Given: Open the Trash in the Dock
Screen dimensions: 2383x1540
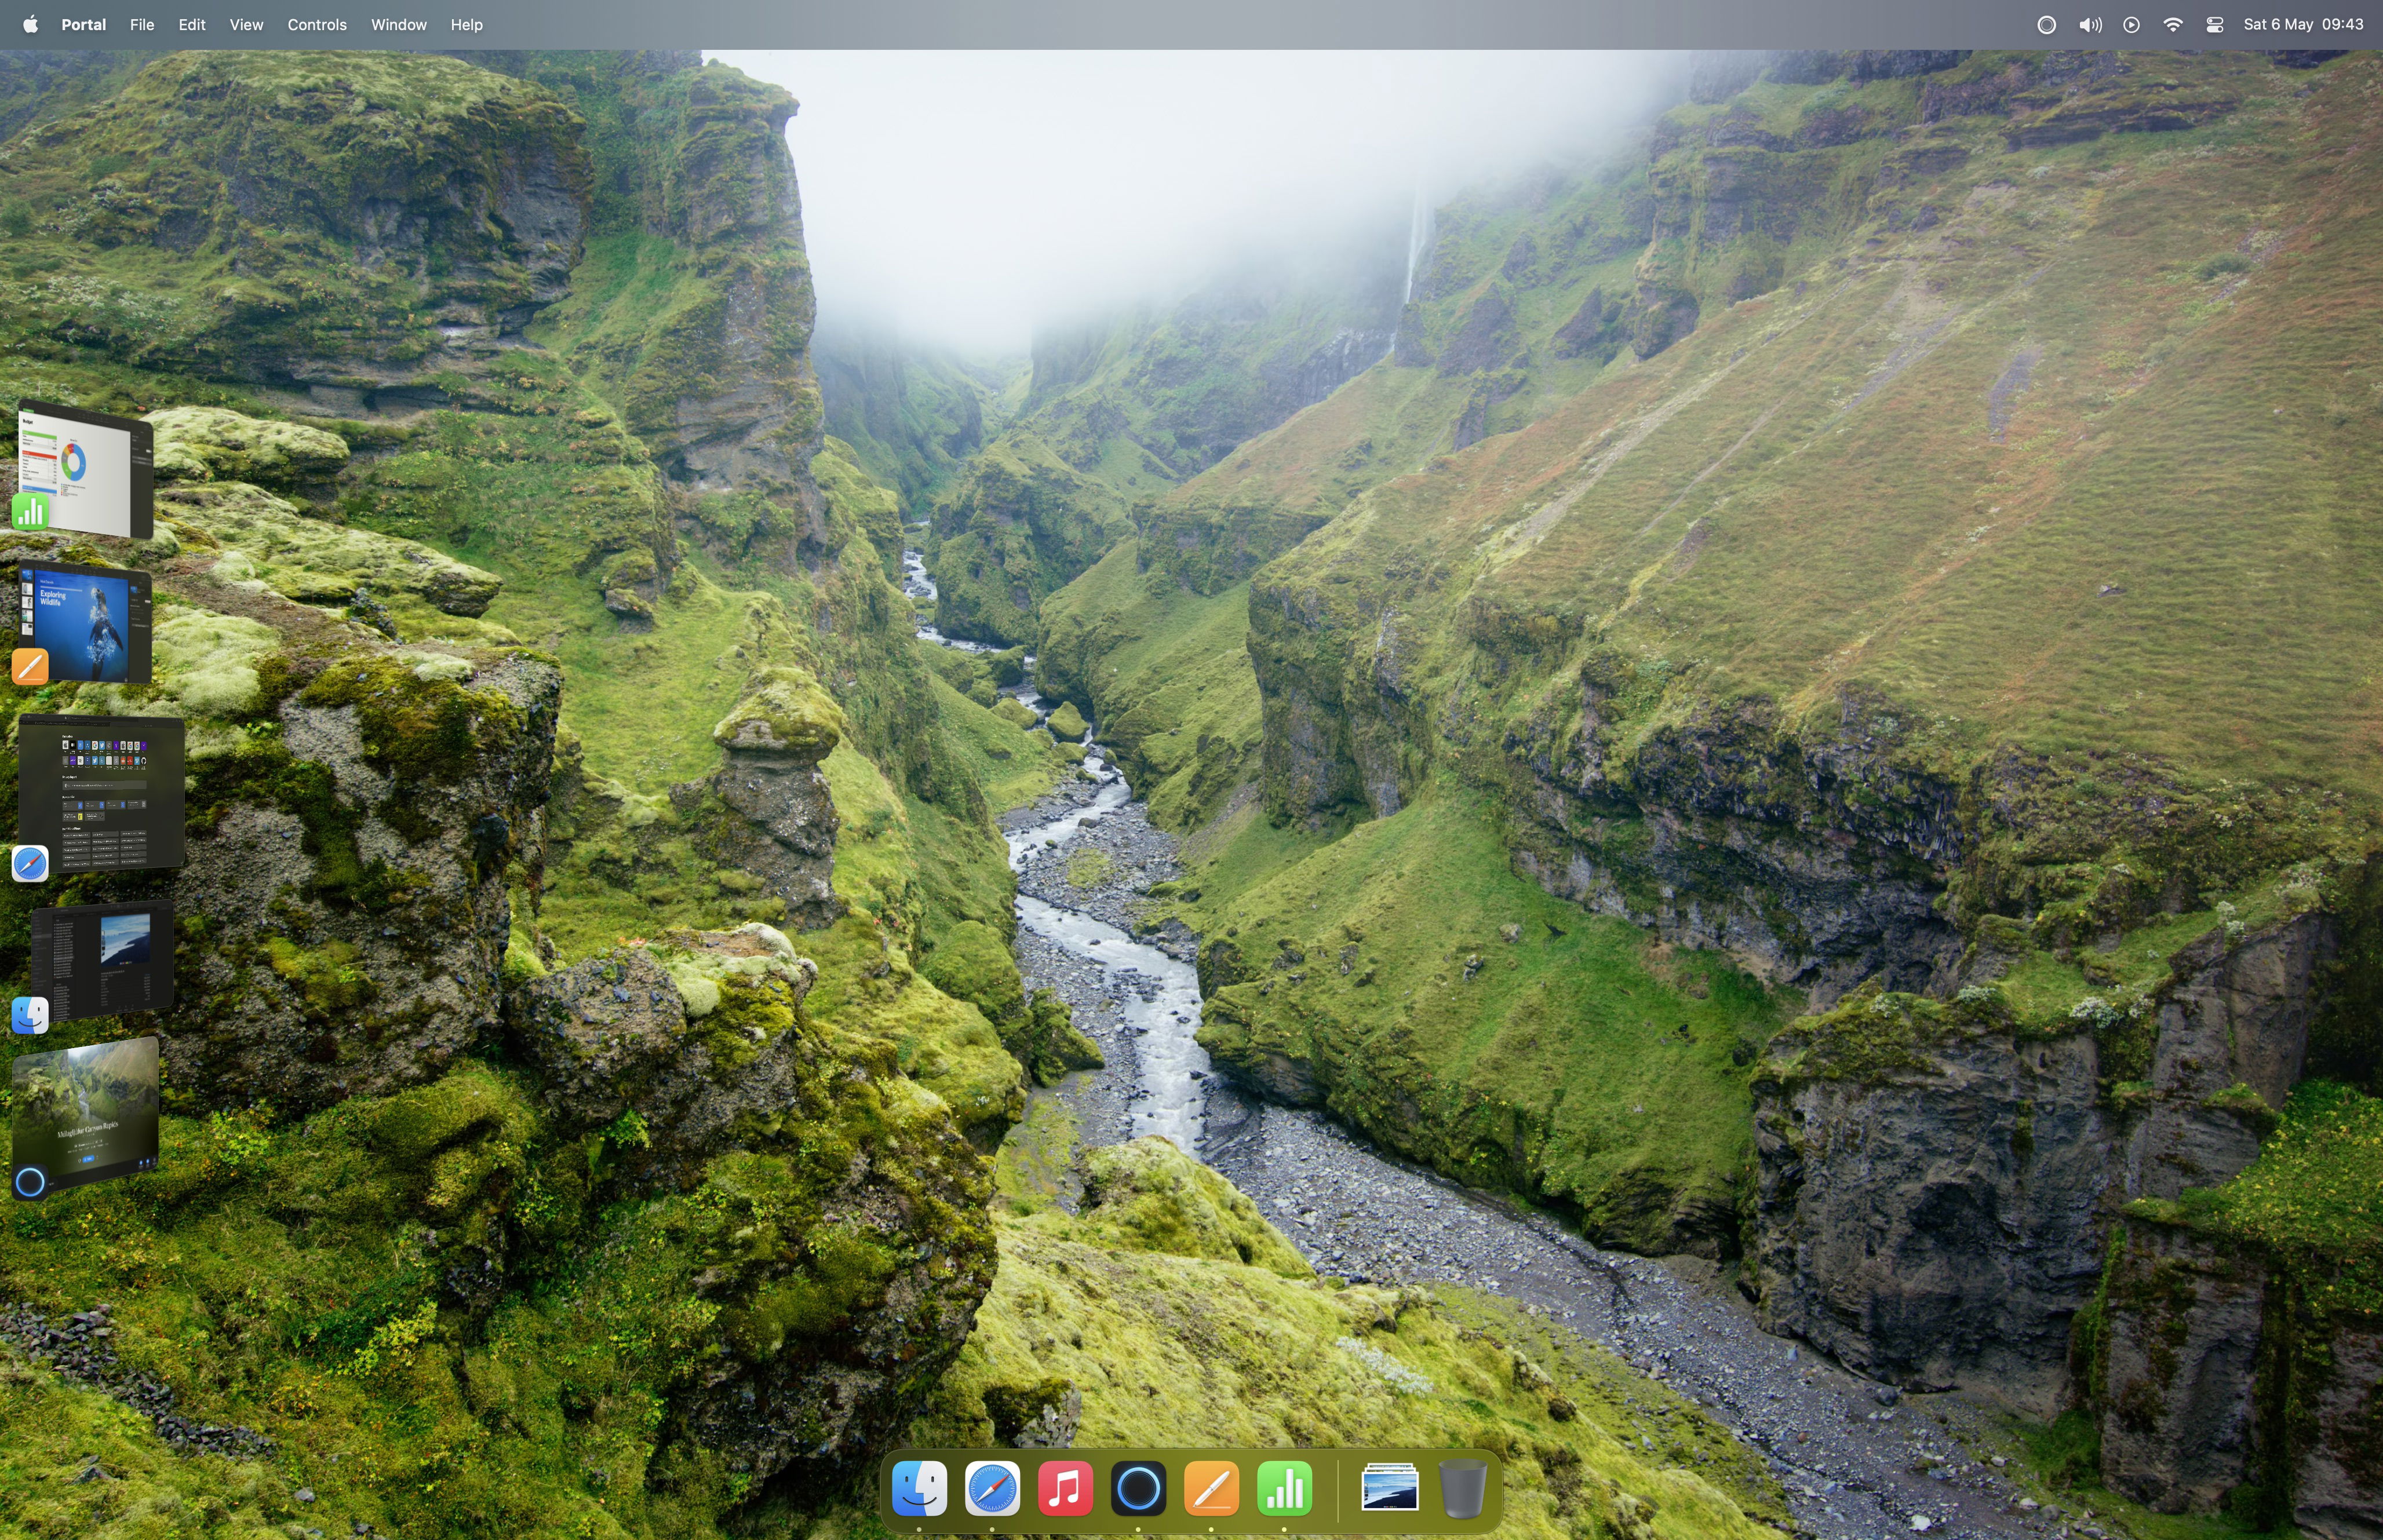Looking at the screenshot, I should tap(1462, 1488).
